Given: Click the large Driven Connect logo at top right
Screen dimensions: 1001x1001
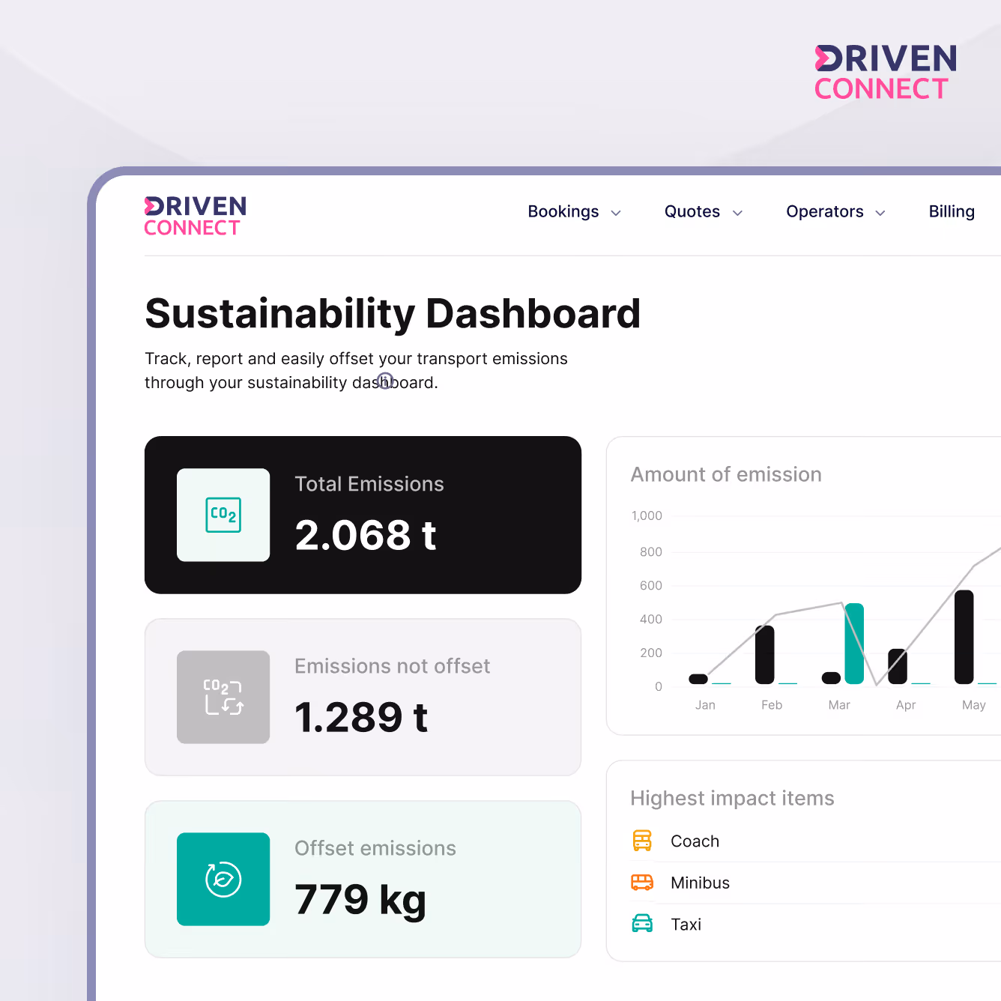Looking at the screenshot, I should tap(886, 72).
